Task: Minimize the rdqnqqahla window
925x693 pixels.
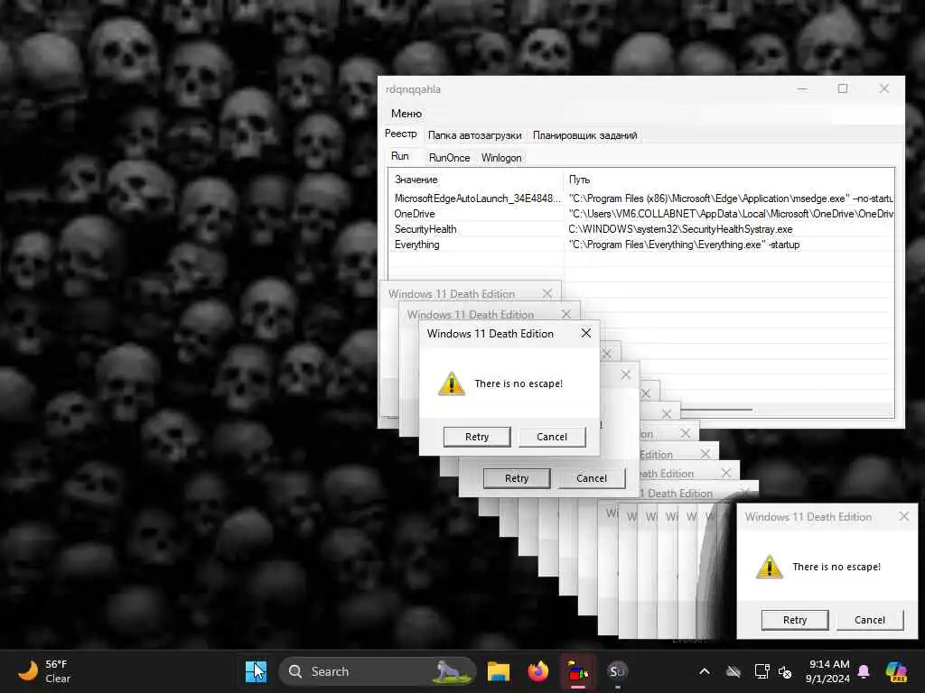Action: [802, 88]
